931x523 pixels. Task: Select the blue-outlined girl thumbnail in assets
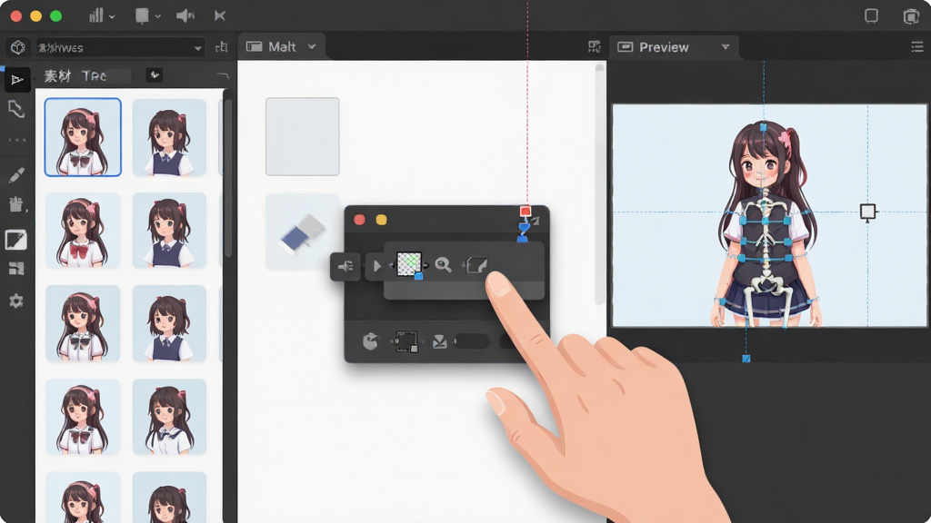tap(83, 137)
